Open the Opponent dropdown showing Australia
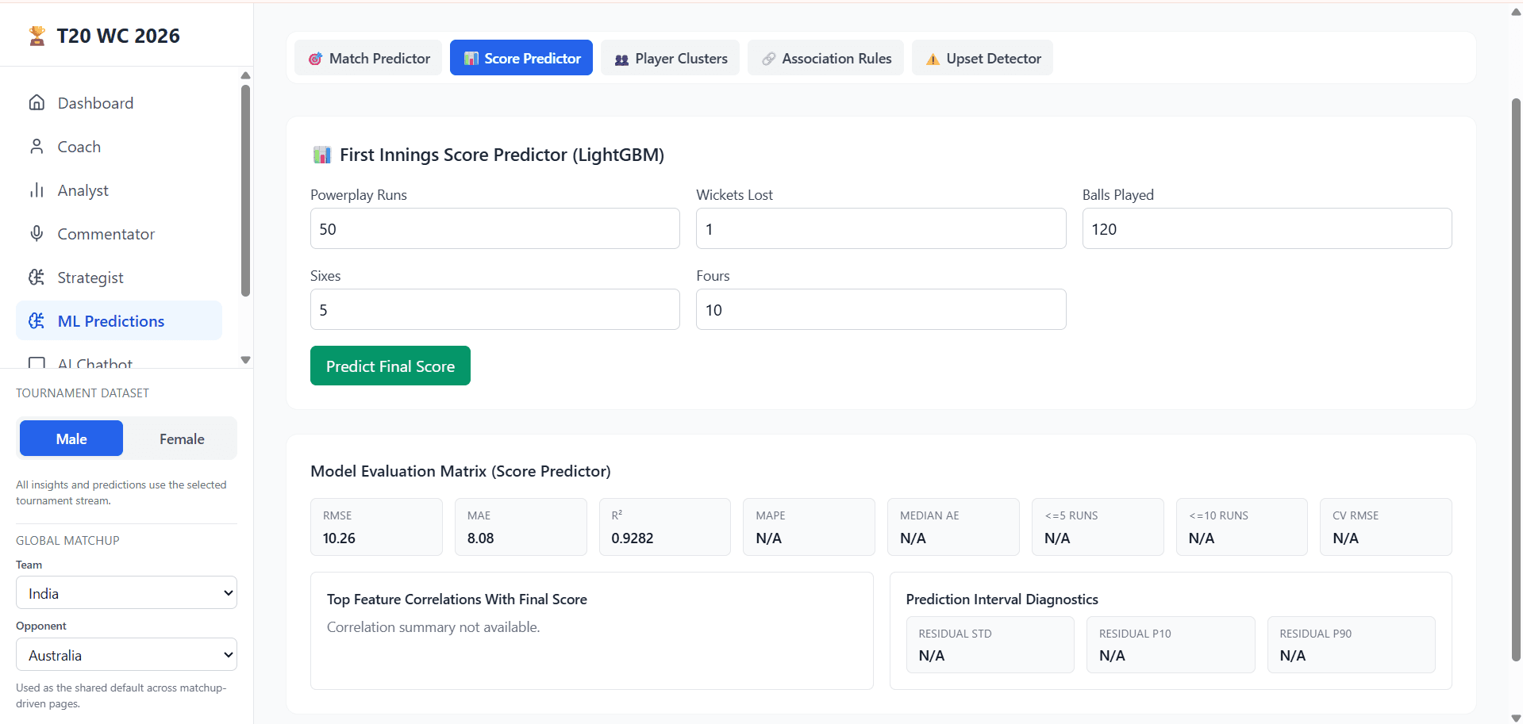Image resolution: width=1523 pixels, height=724 pixels. click(127, 655)
